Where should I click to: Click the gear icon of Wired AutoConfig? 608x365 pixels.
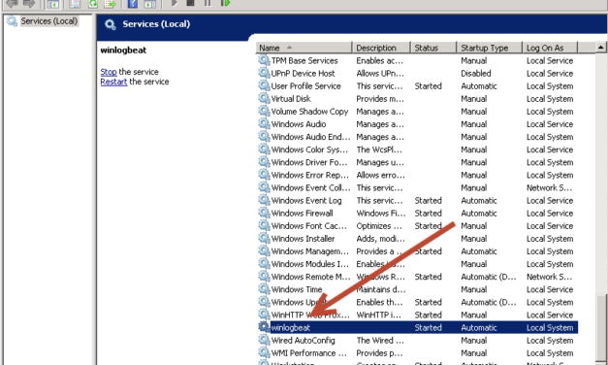[x=264, y=340]
